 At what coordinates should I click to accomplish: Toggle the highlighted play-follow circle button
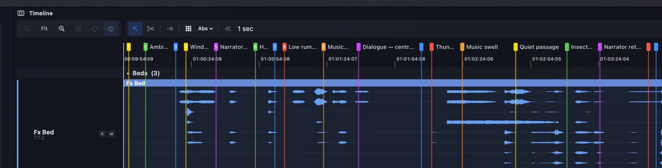111,29
